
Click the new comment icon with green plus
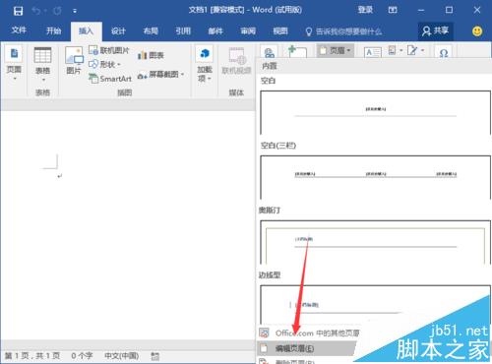click(x=297, y=51)
